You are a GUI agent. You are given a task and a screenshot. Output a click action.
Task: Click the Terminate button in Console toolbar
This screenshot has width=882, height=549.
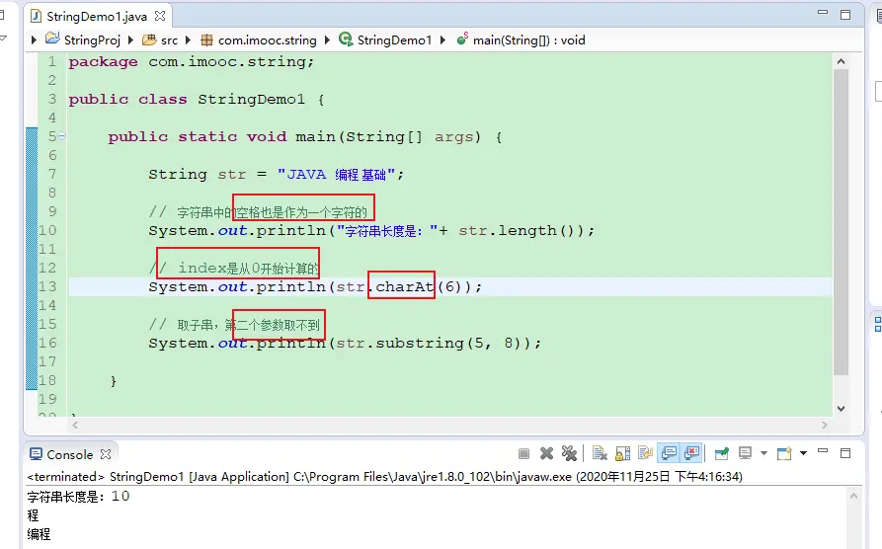point(524,454)
